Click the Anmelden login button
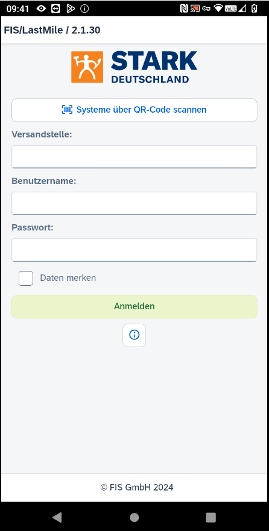 click(x=134, y=307)
